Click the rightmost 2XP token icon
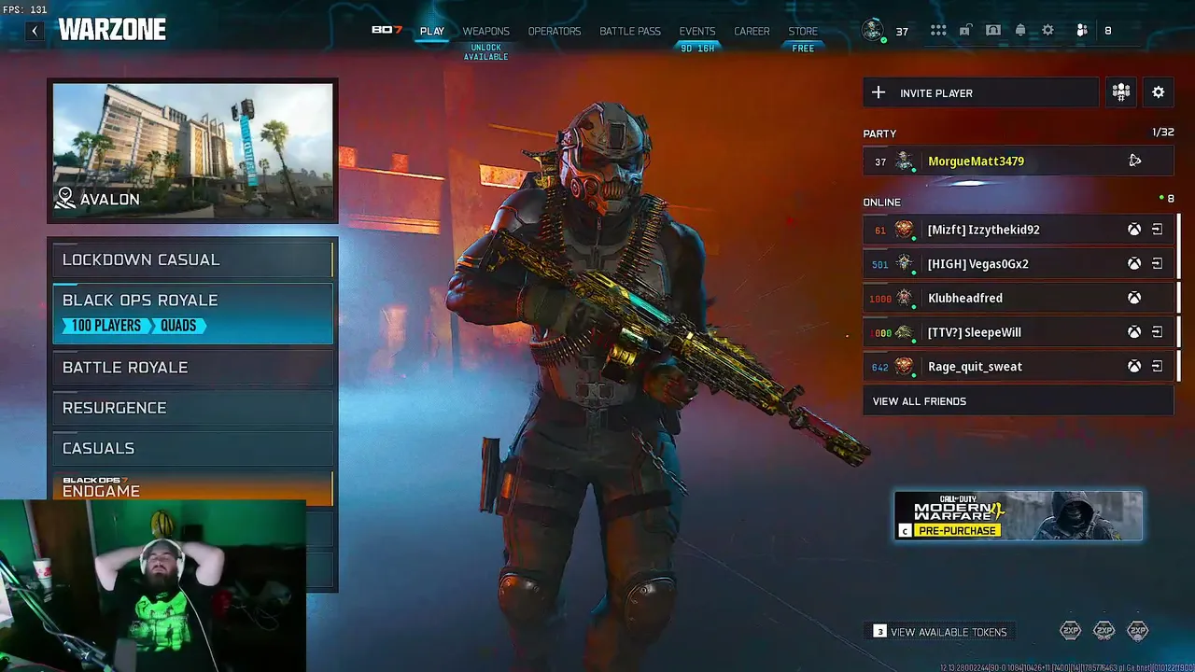 click(x=1137, y=631)
